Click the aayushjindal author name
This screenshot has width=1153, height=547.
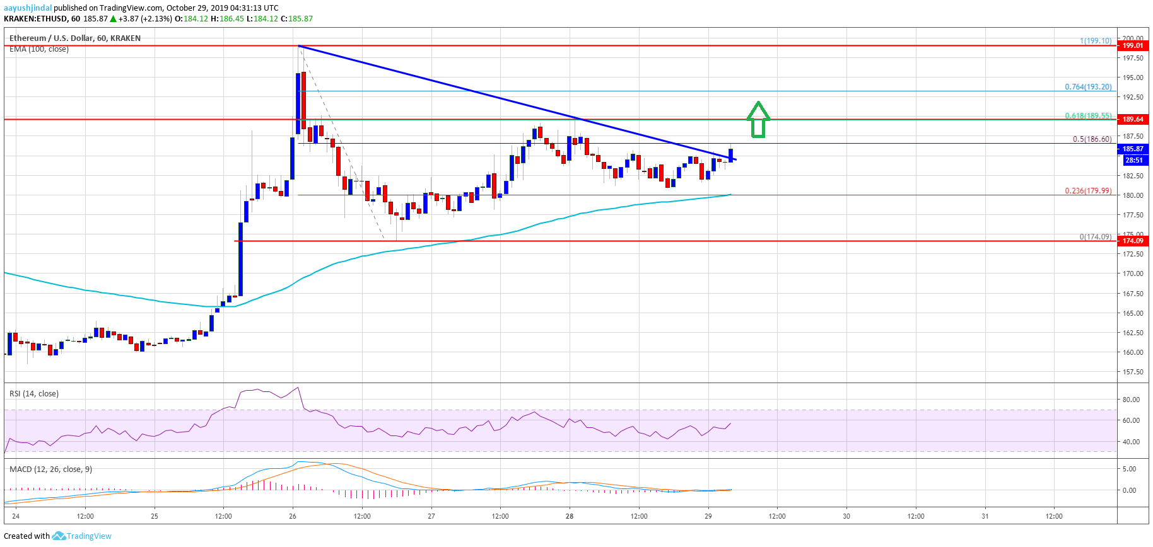click(x=28, y=8)
